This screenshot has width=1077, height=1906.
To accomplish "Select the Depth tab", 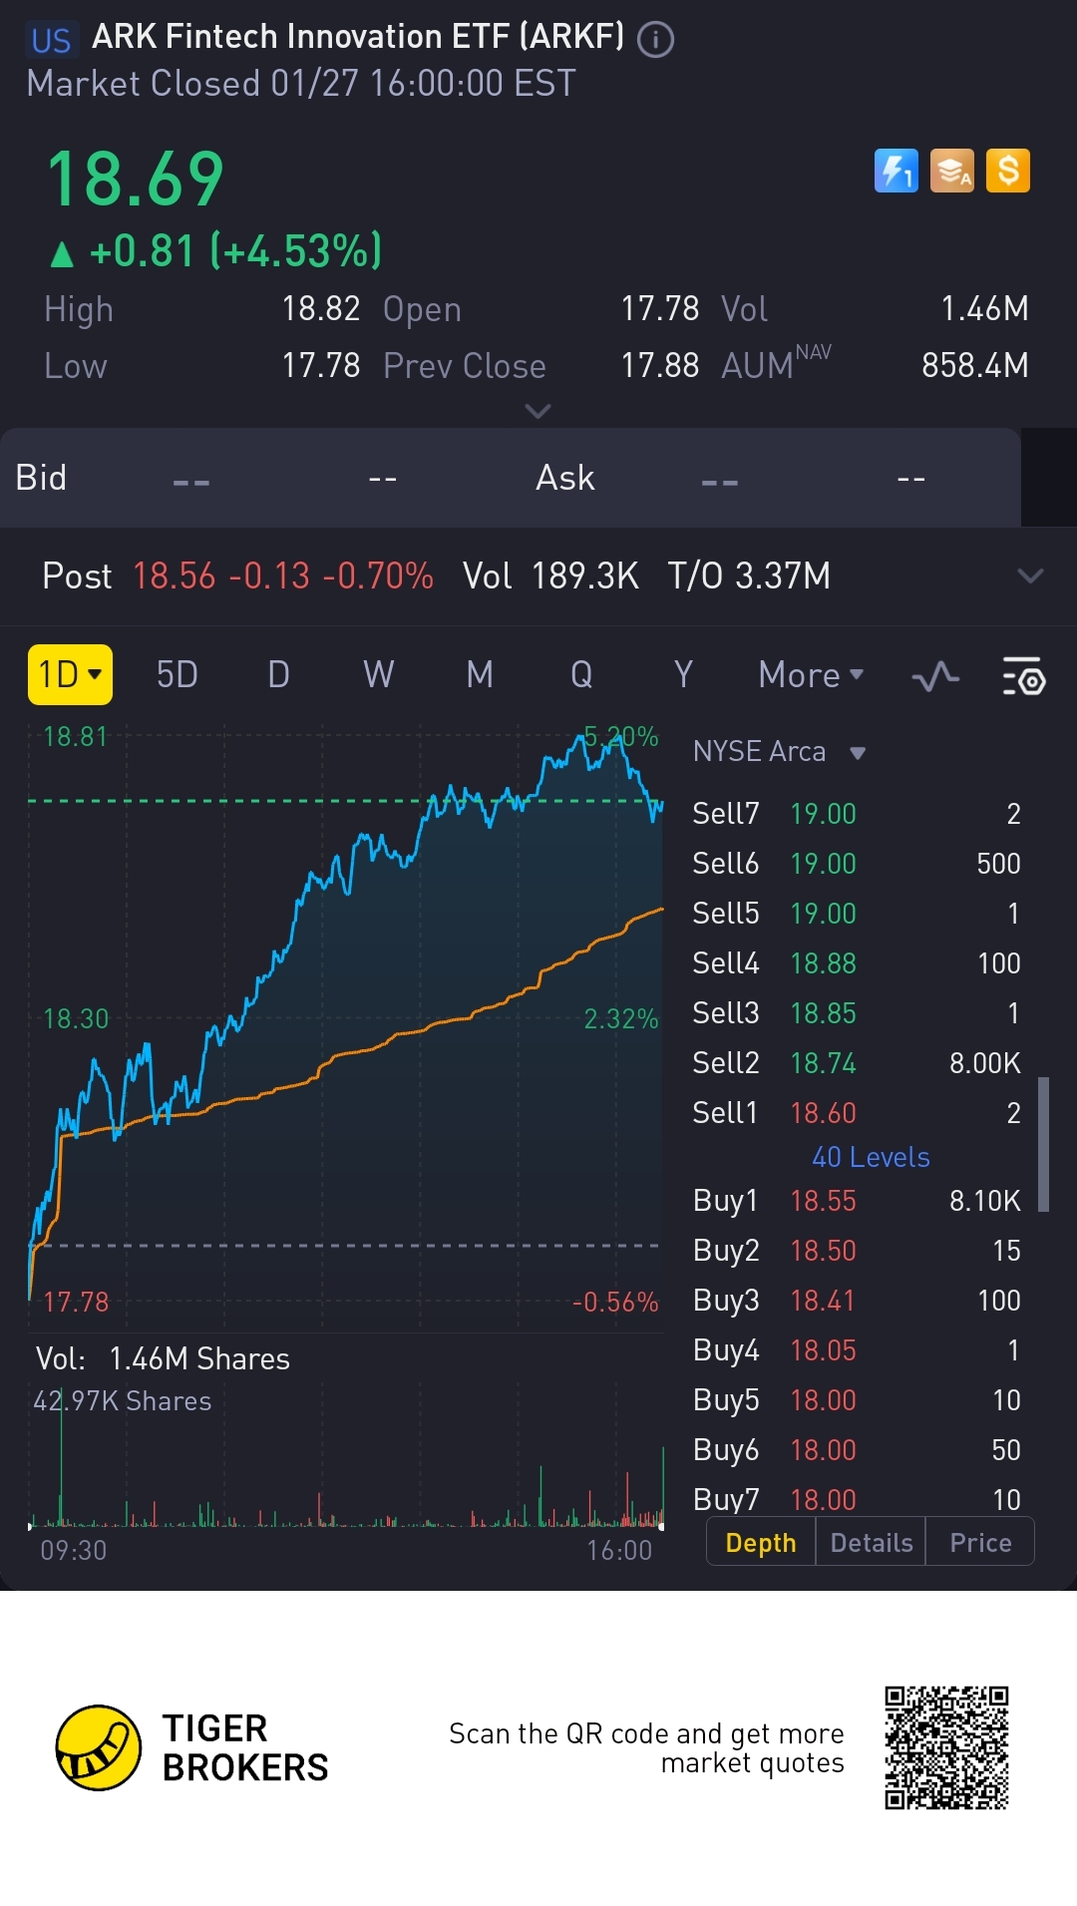I will coord(761,1543).
